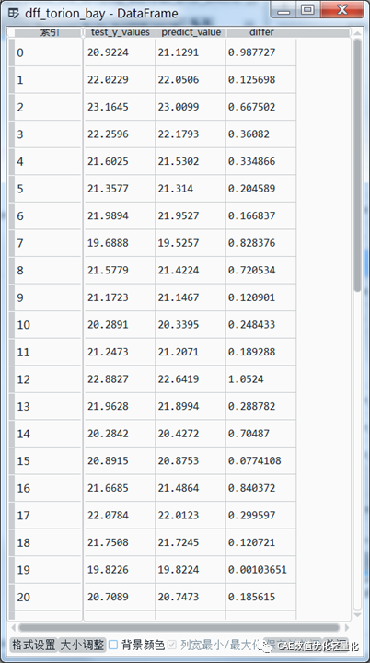Select cell with value 21.314
Screen dimensions: 370x663
pos(191,189)
